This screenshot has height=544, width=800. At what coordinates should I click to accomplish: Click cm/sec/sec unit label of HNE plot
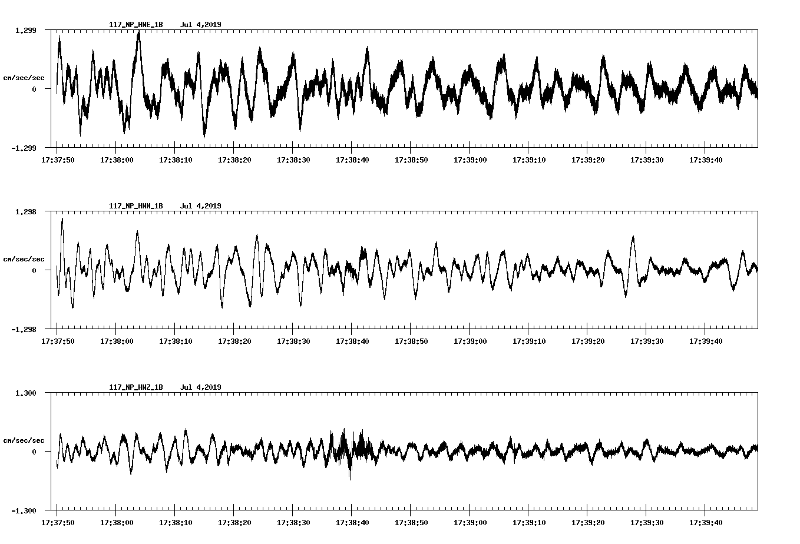(x=24, y=78)
